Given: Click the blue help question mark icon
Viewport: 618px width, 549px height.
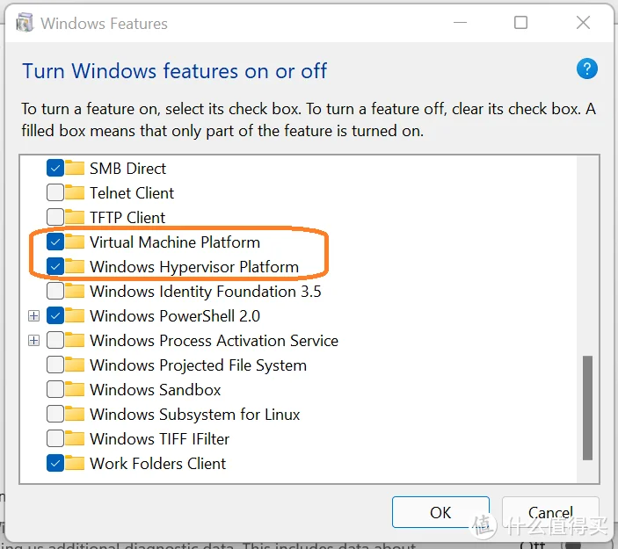Looking at the screenshot, I should (x=587, y=69).
